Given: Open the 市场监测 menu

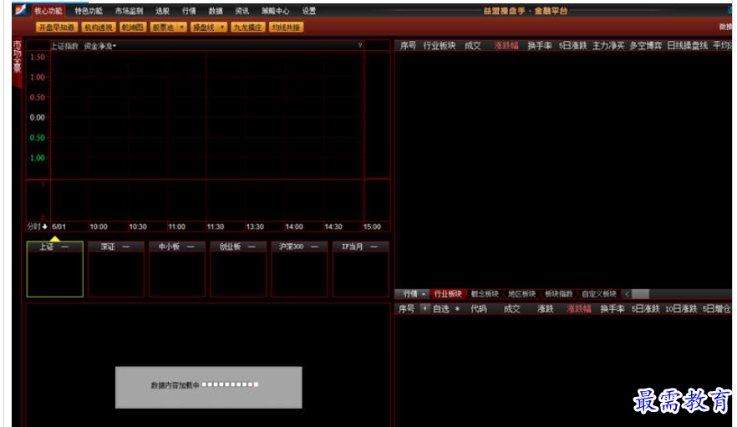Looking at the screenshot, I should coord(129,10).
